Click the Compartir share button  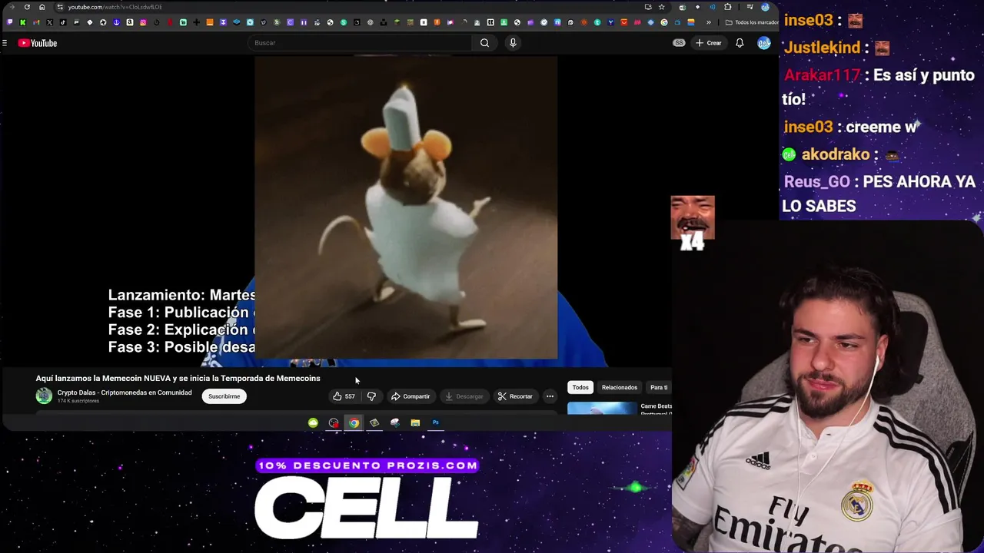point(411,396)
